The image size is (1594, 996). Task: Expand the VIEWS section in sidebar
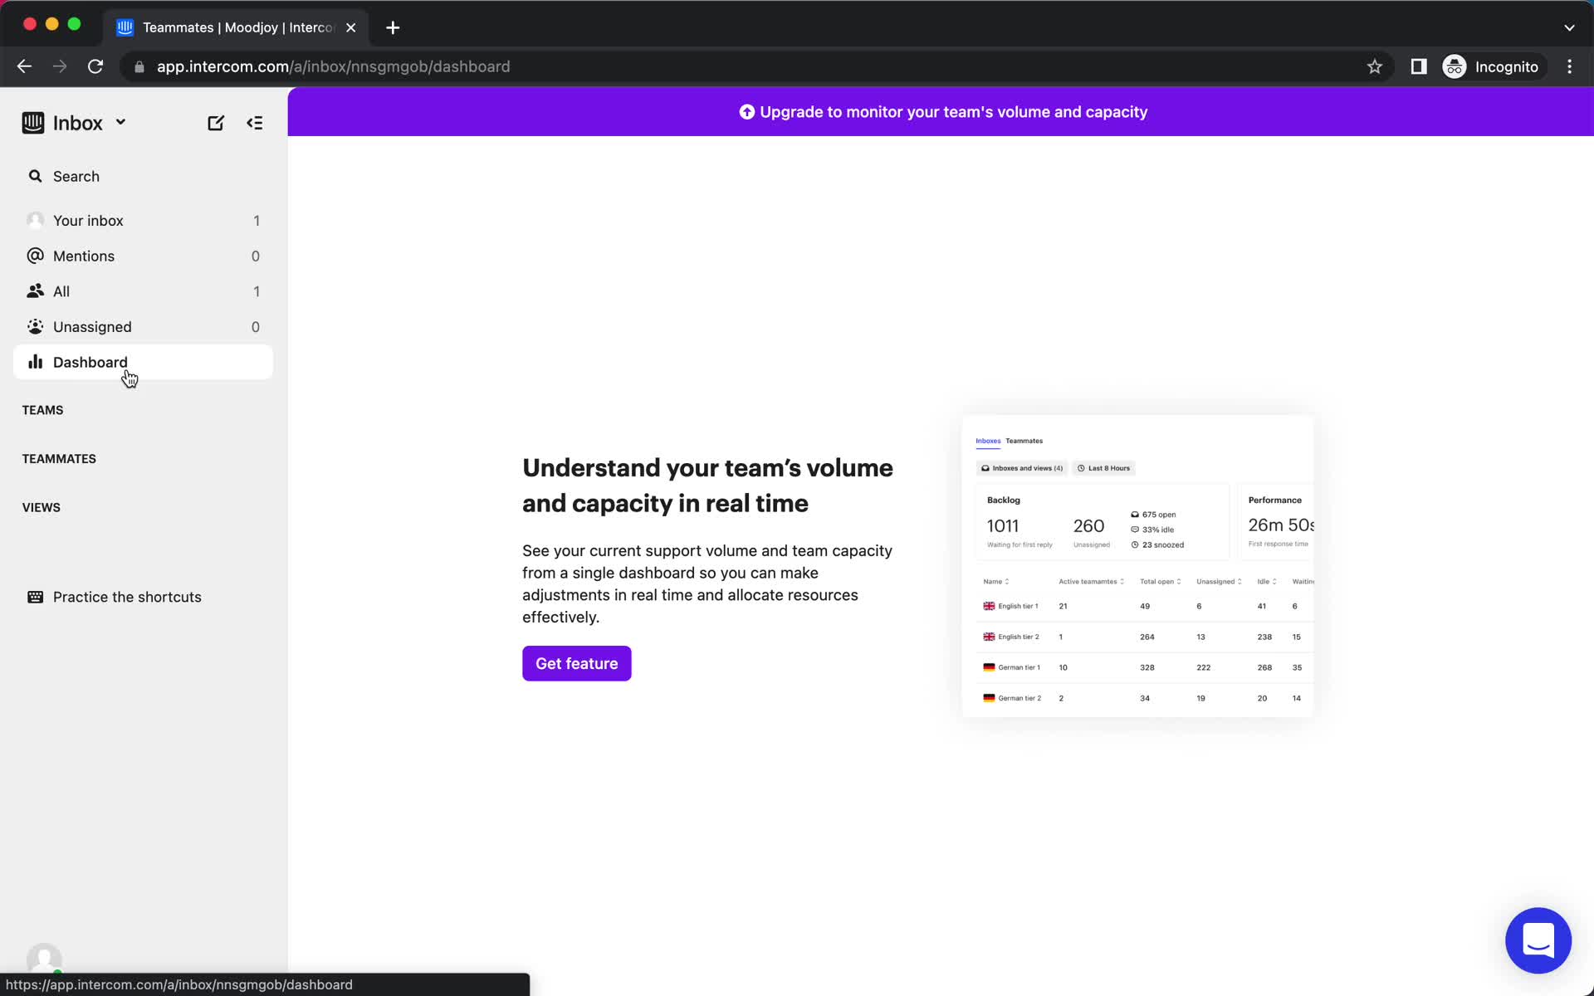point(42,506)
